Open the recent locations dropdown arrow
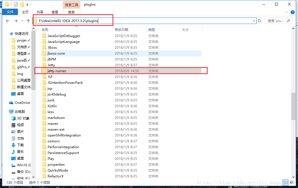The image size is (298, 188). 22,21
